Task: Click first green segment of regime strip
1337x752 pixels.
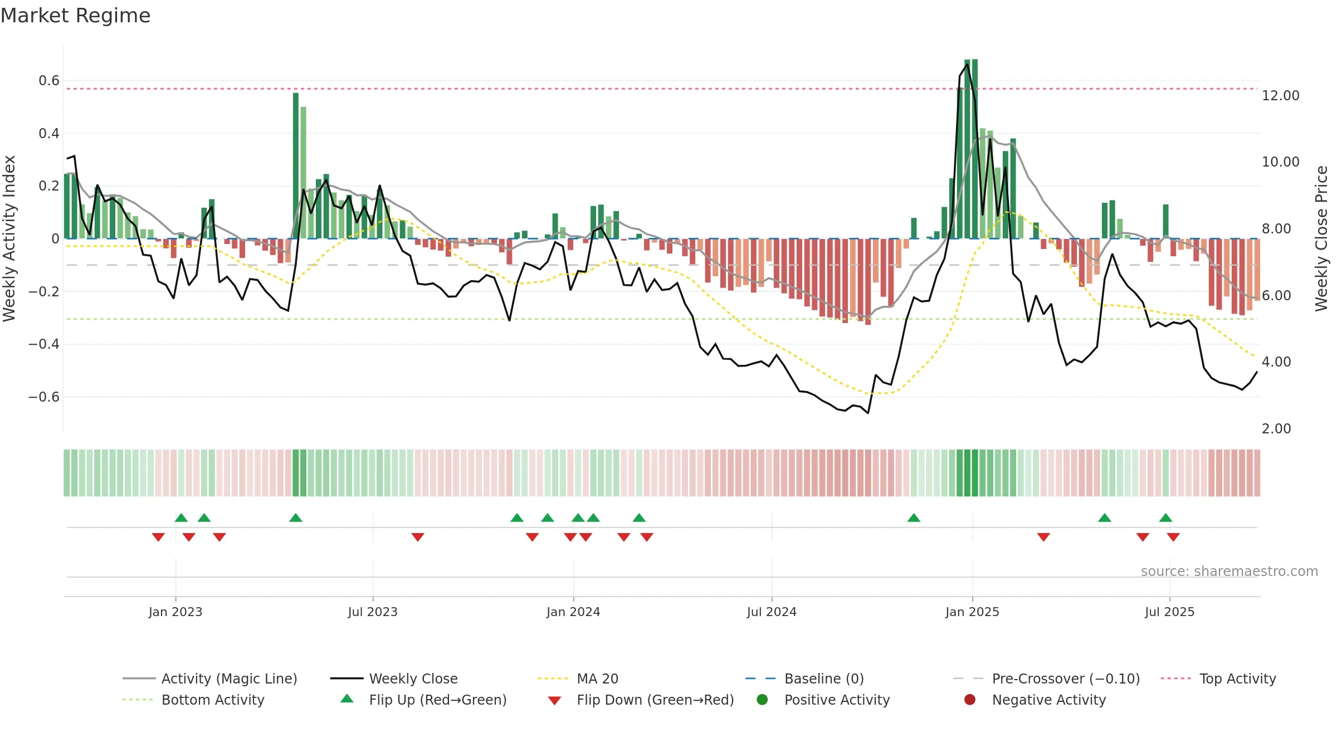Action: (67, 472)
